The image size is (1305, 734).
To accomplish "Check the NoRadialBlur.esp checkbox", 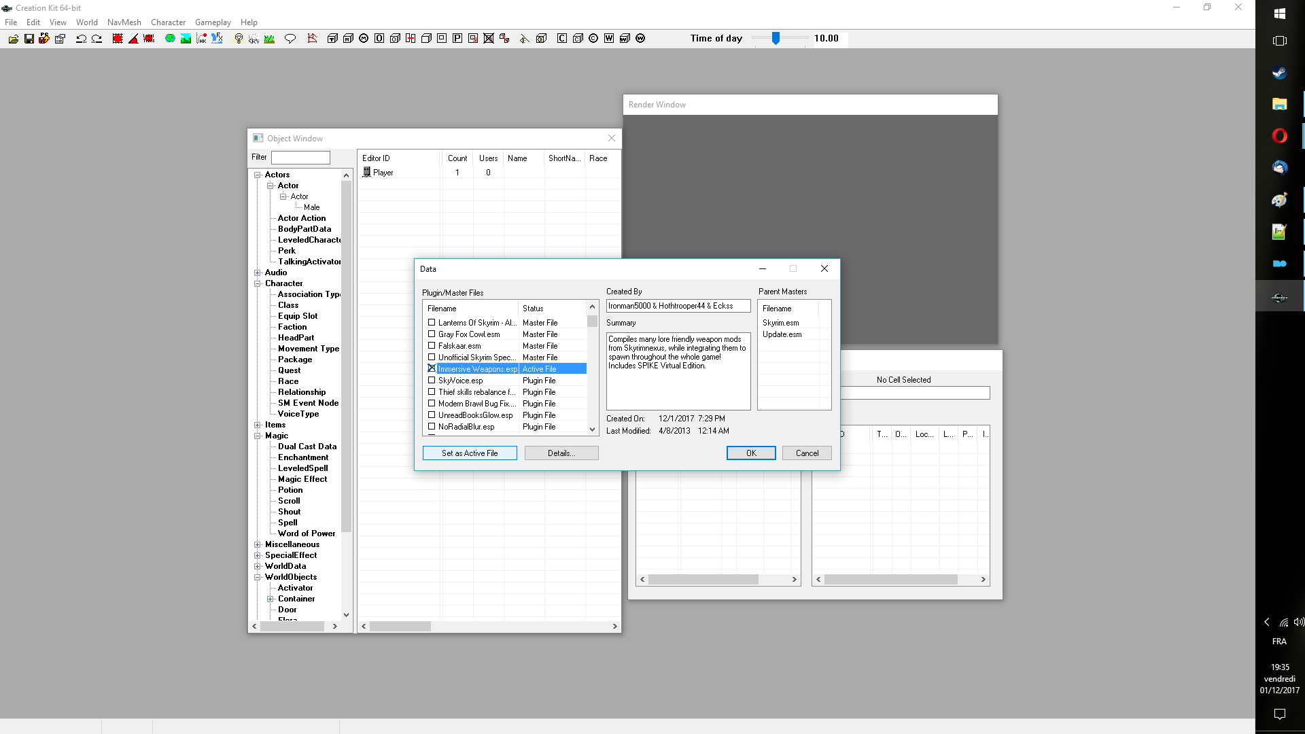I will tap(432, 427).
